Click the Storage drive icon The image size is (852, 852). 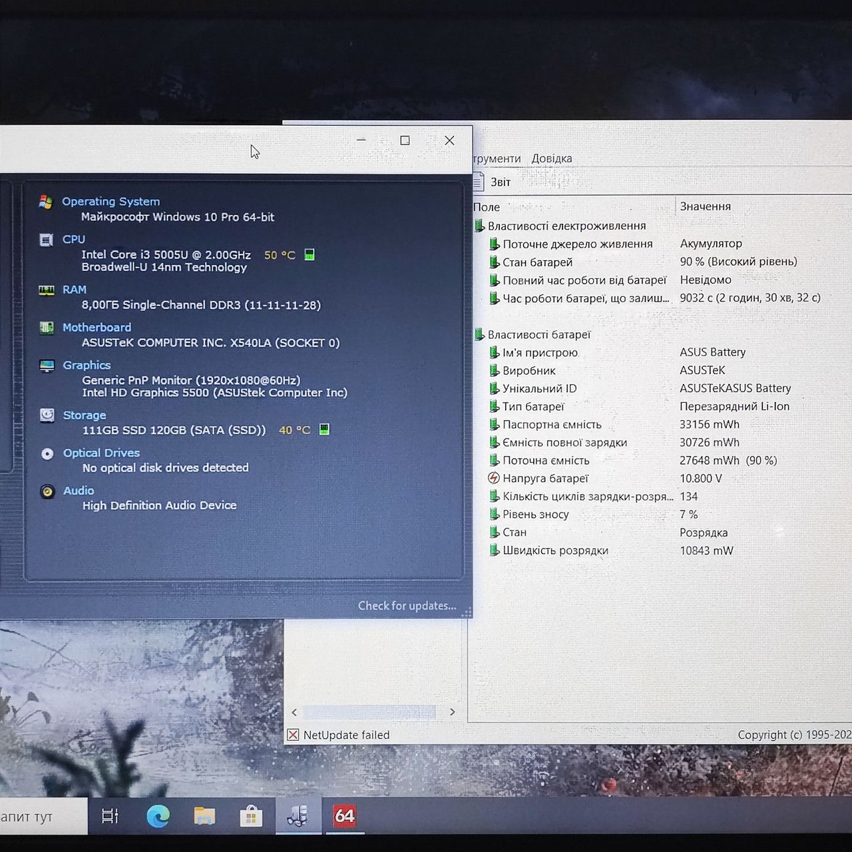coord(47,415)
